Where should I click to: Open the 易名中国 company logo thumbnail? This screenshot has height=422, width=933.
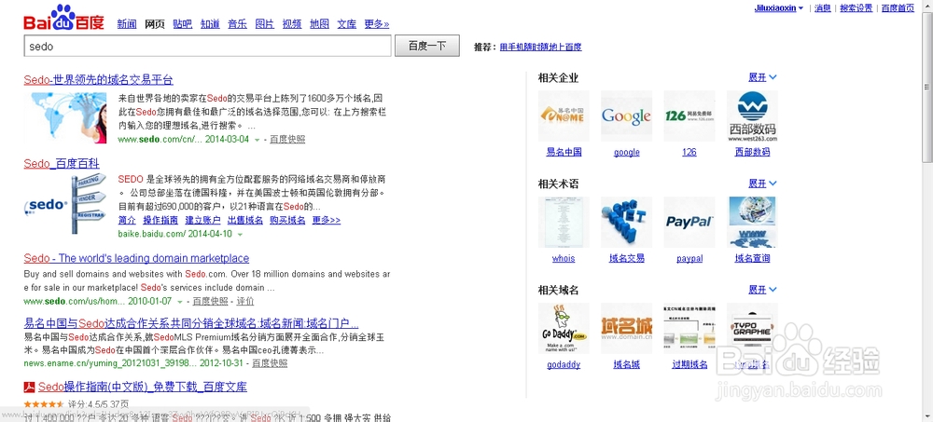pyautogui.click(x=564, y=116)
